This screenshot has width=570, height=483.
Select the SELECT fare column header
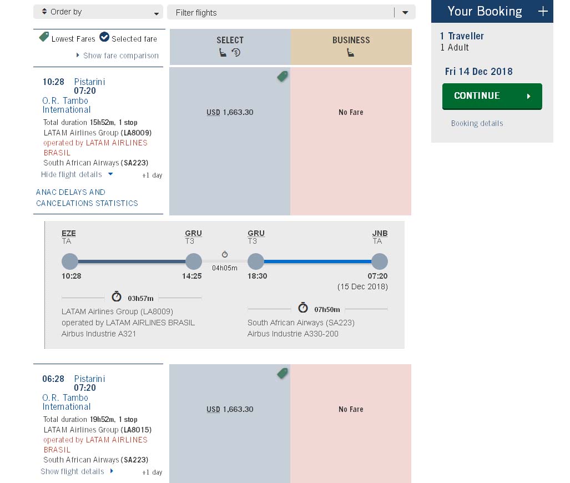[230, 47]
